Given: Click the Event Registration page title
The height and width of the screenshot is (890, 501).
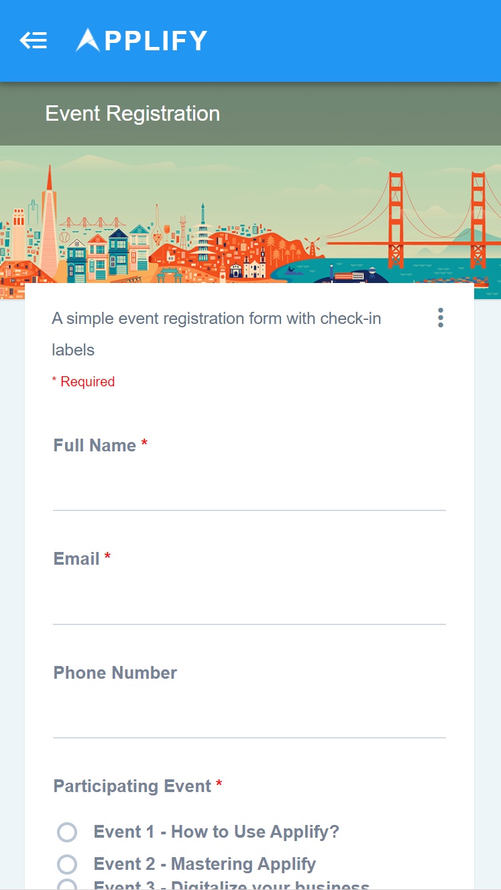Looking at the screenshot, I should [132, 114].
